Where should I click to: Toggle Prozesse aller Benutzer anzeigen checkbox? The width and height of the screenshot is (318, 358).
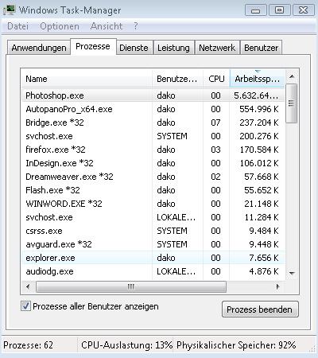coord(25,306)
